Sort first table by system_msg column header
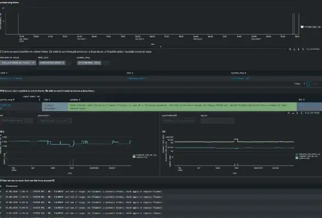The width and height of the screenshot is (322, 218). tap(238, 73)
